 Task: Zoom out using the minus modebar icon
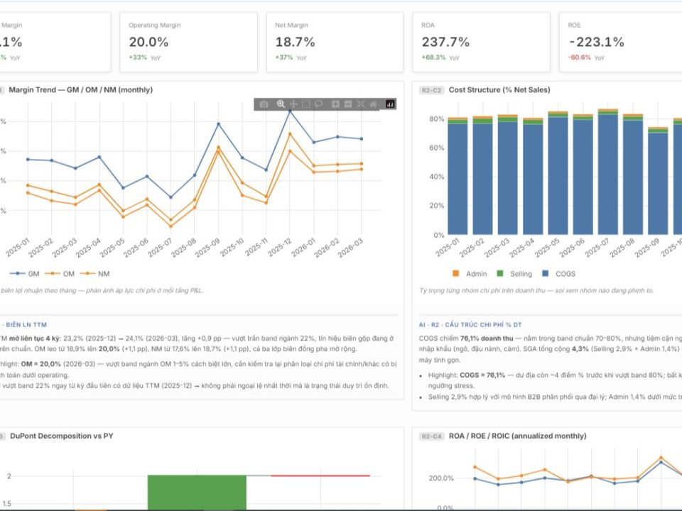click(348, 104)
